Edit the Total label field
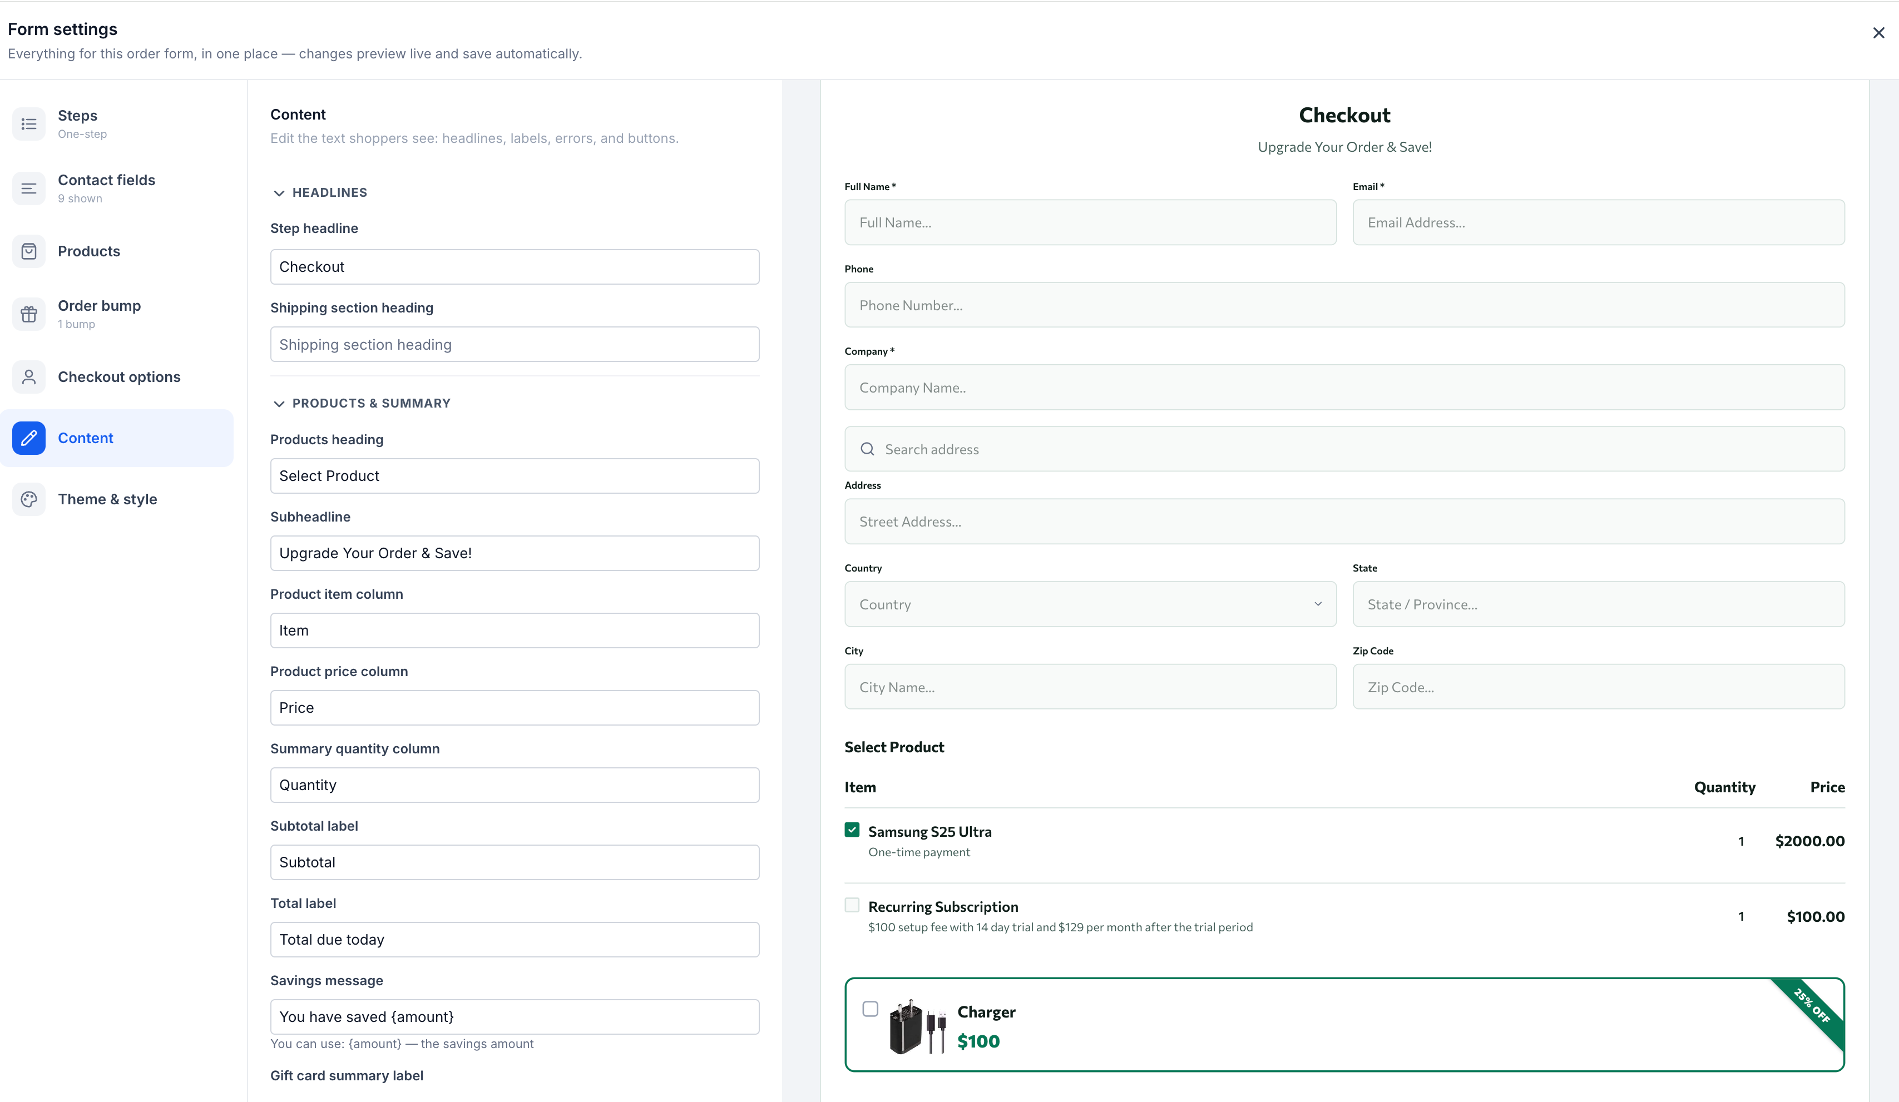1899x1102 pixels. tap(515, 939)
